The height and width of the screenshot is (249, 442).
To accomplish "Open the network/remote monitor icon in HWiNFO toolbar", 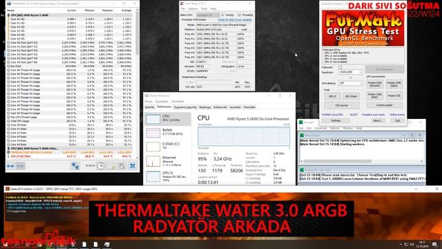I will coord(75,166).
